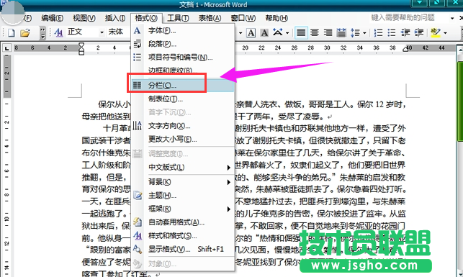Choose 字体(F)... from Format menu
The image size is (463, 277).
pyautogui.click(x=182, y=30)
